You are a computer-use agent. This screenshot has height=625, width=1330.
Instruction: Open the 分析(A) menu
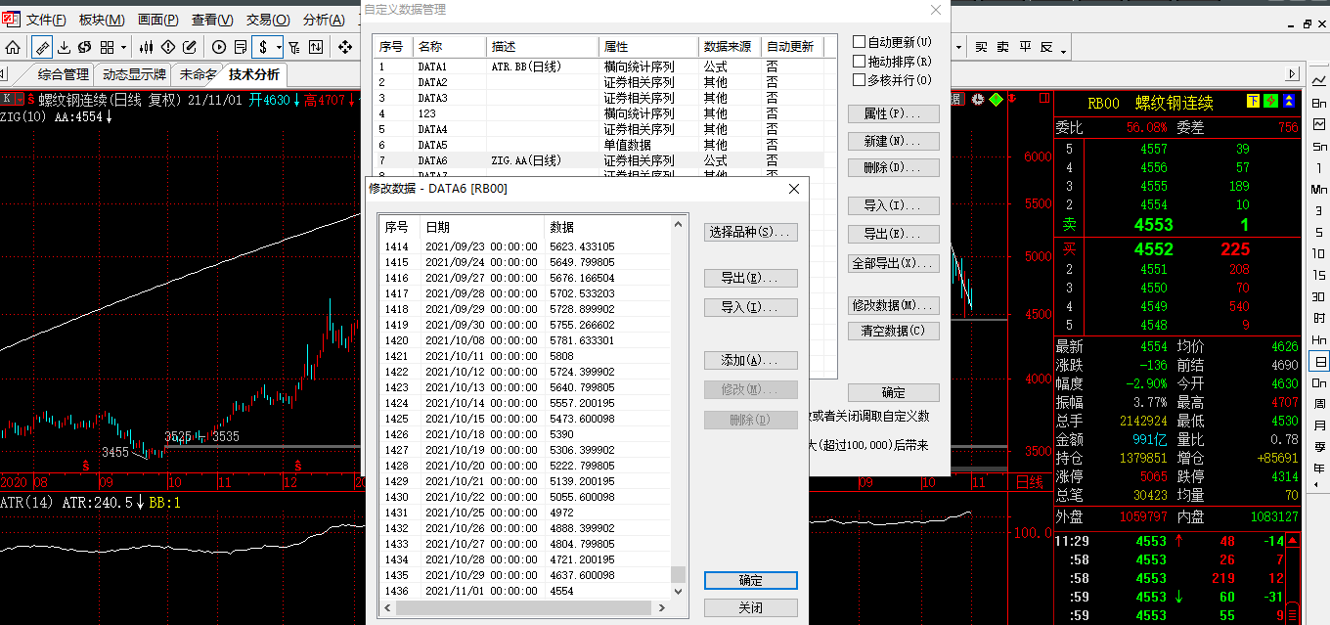click(x=324, y=20)
